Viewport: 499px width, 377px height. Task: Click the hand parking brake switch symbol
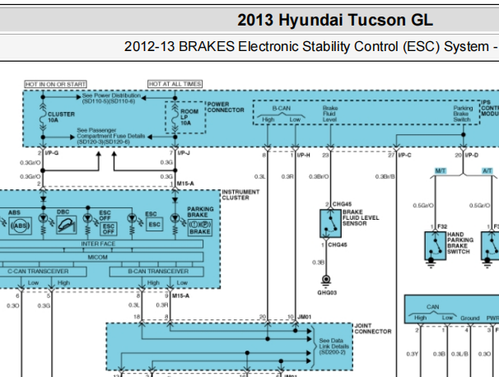[x=435, y=245]
